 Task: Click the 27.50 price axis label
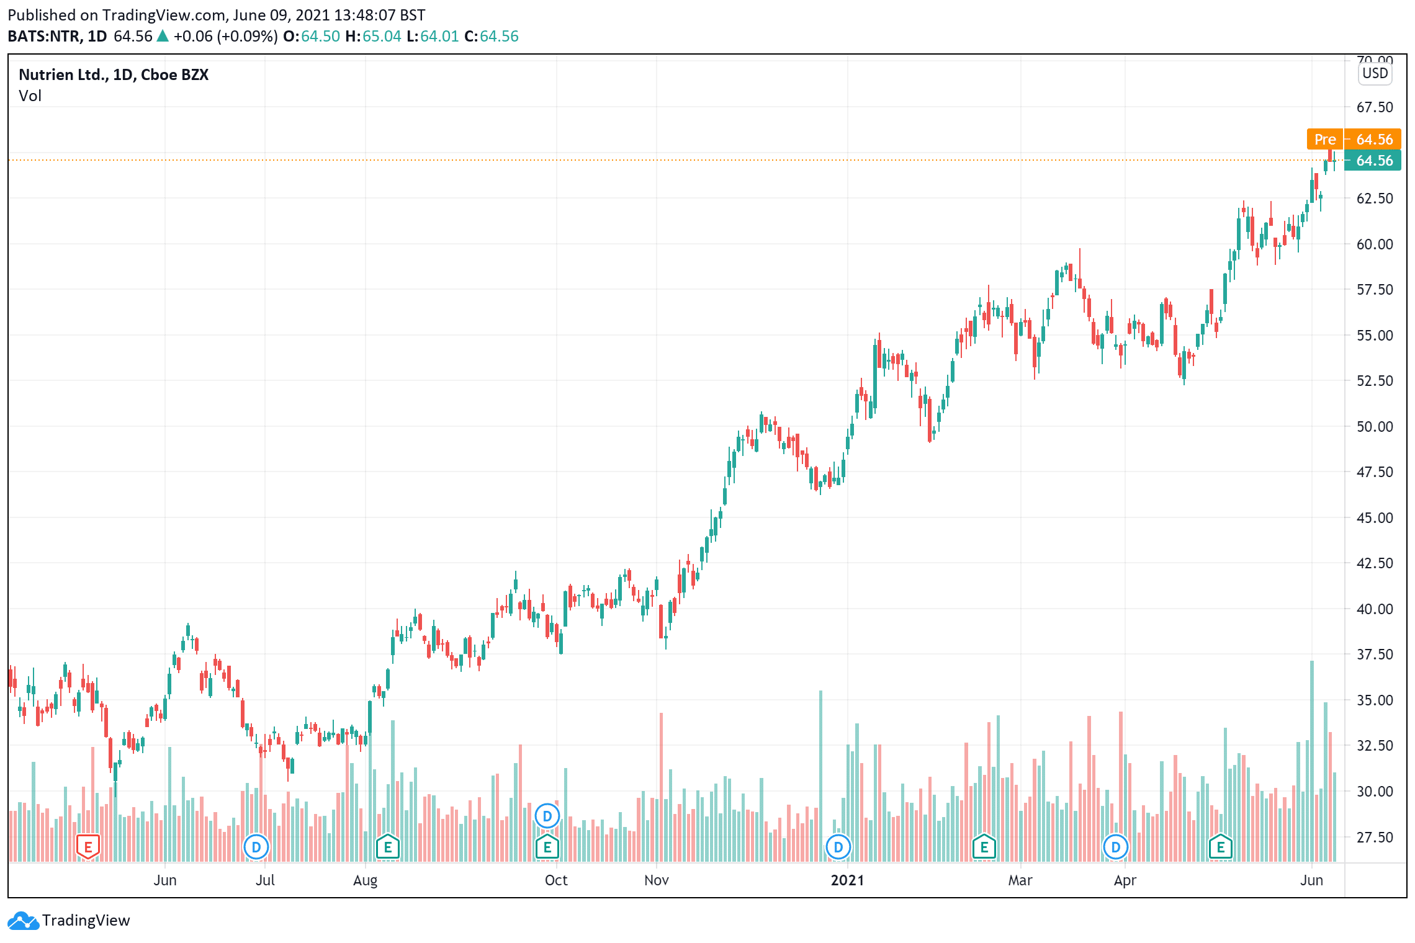(1375, 838)
